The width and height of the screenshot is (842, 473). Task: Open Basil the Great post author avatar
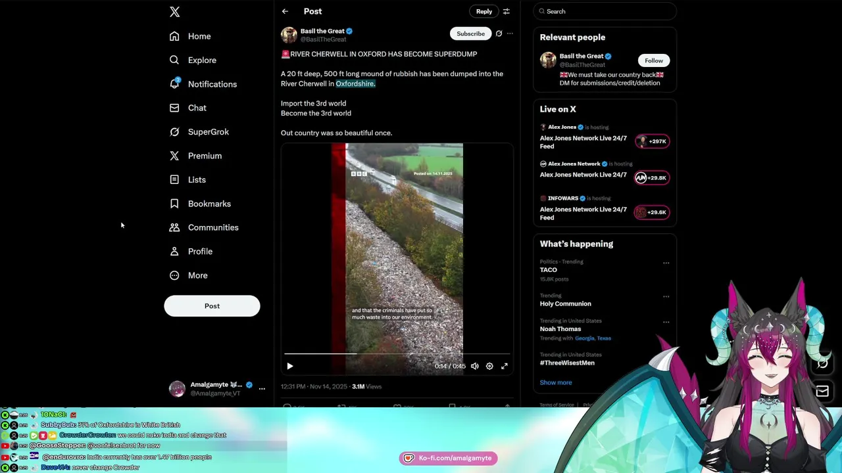tap(289, 35)
